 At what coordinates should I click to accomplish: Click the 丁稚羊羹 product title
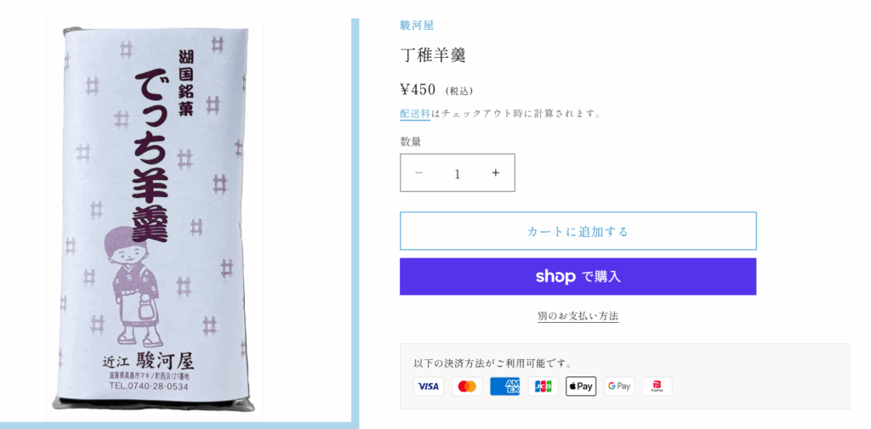[433, 55]
